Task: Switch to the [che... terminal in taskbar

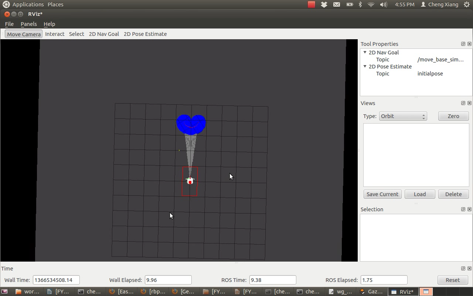Action: 278,292
